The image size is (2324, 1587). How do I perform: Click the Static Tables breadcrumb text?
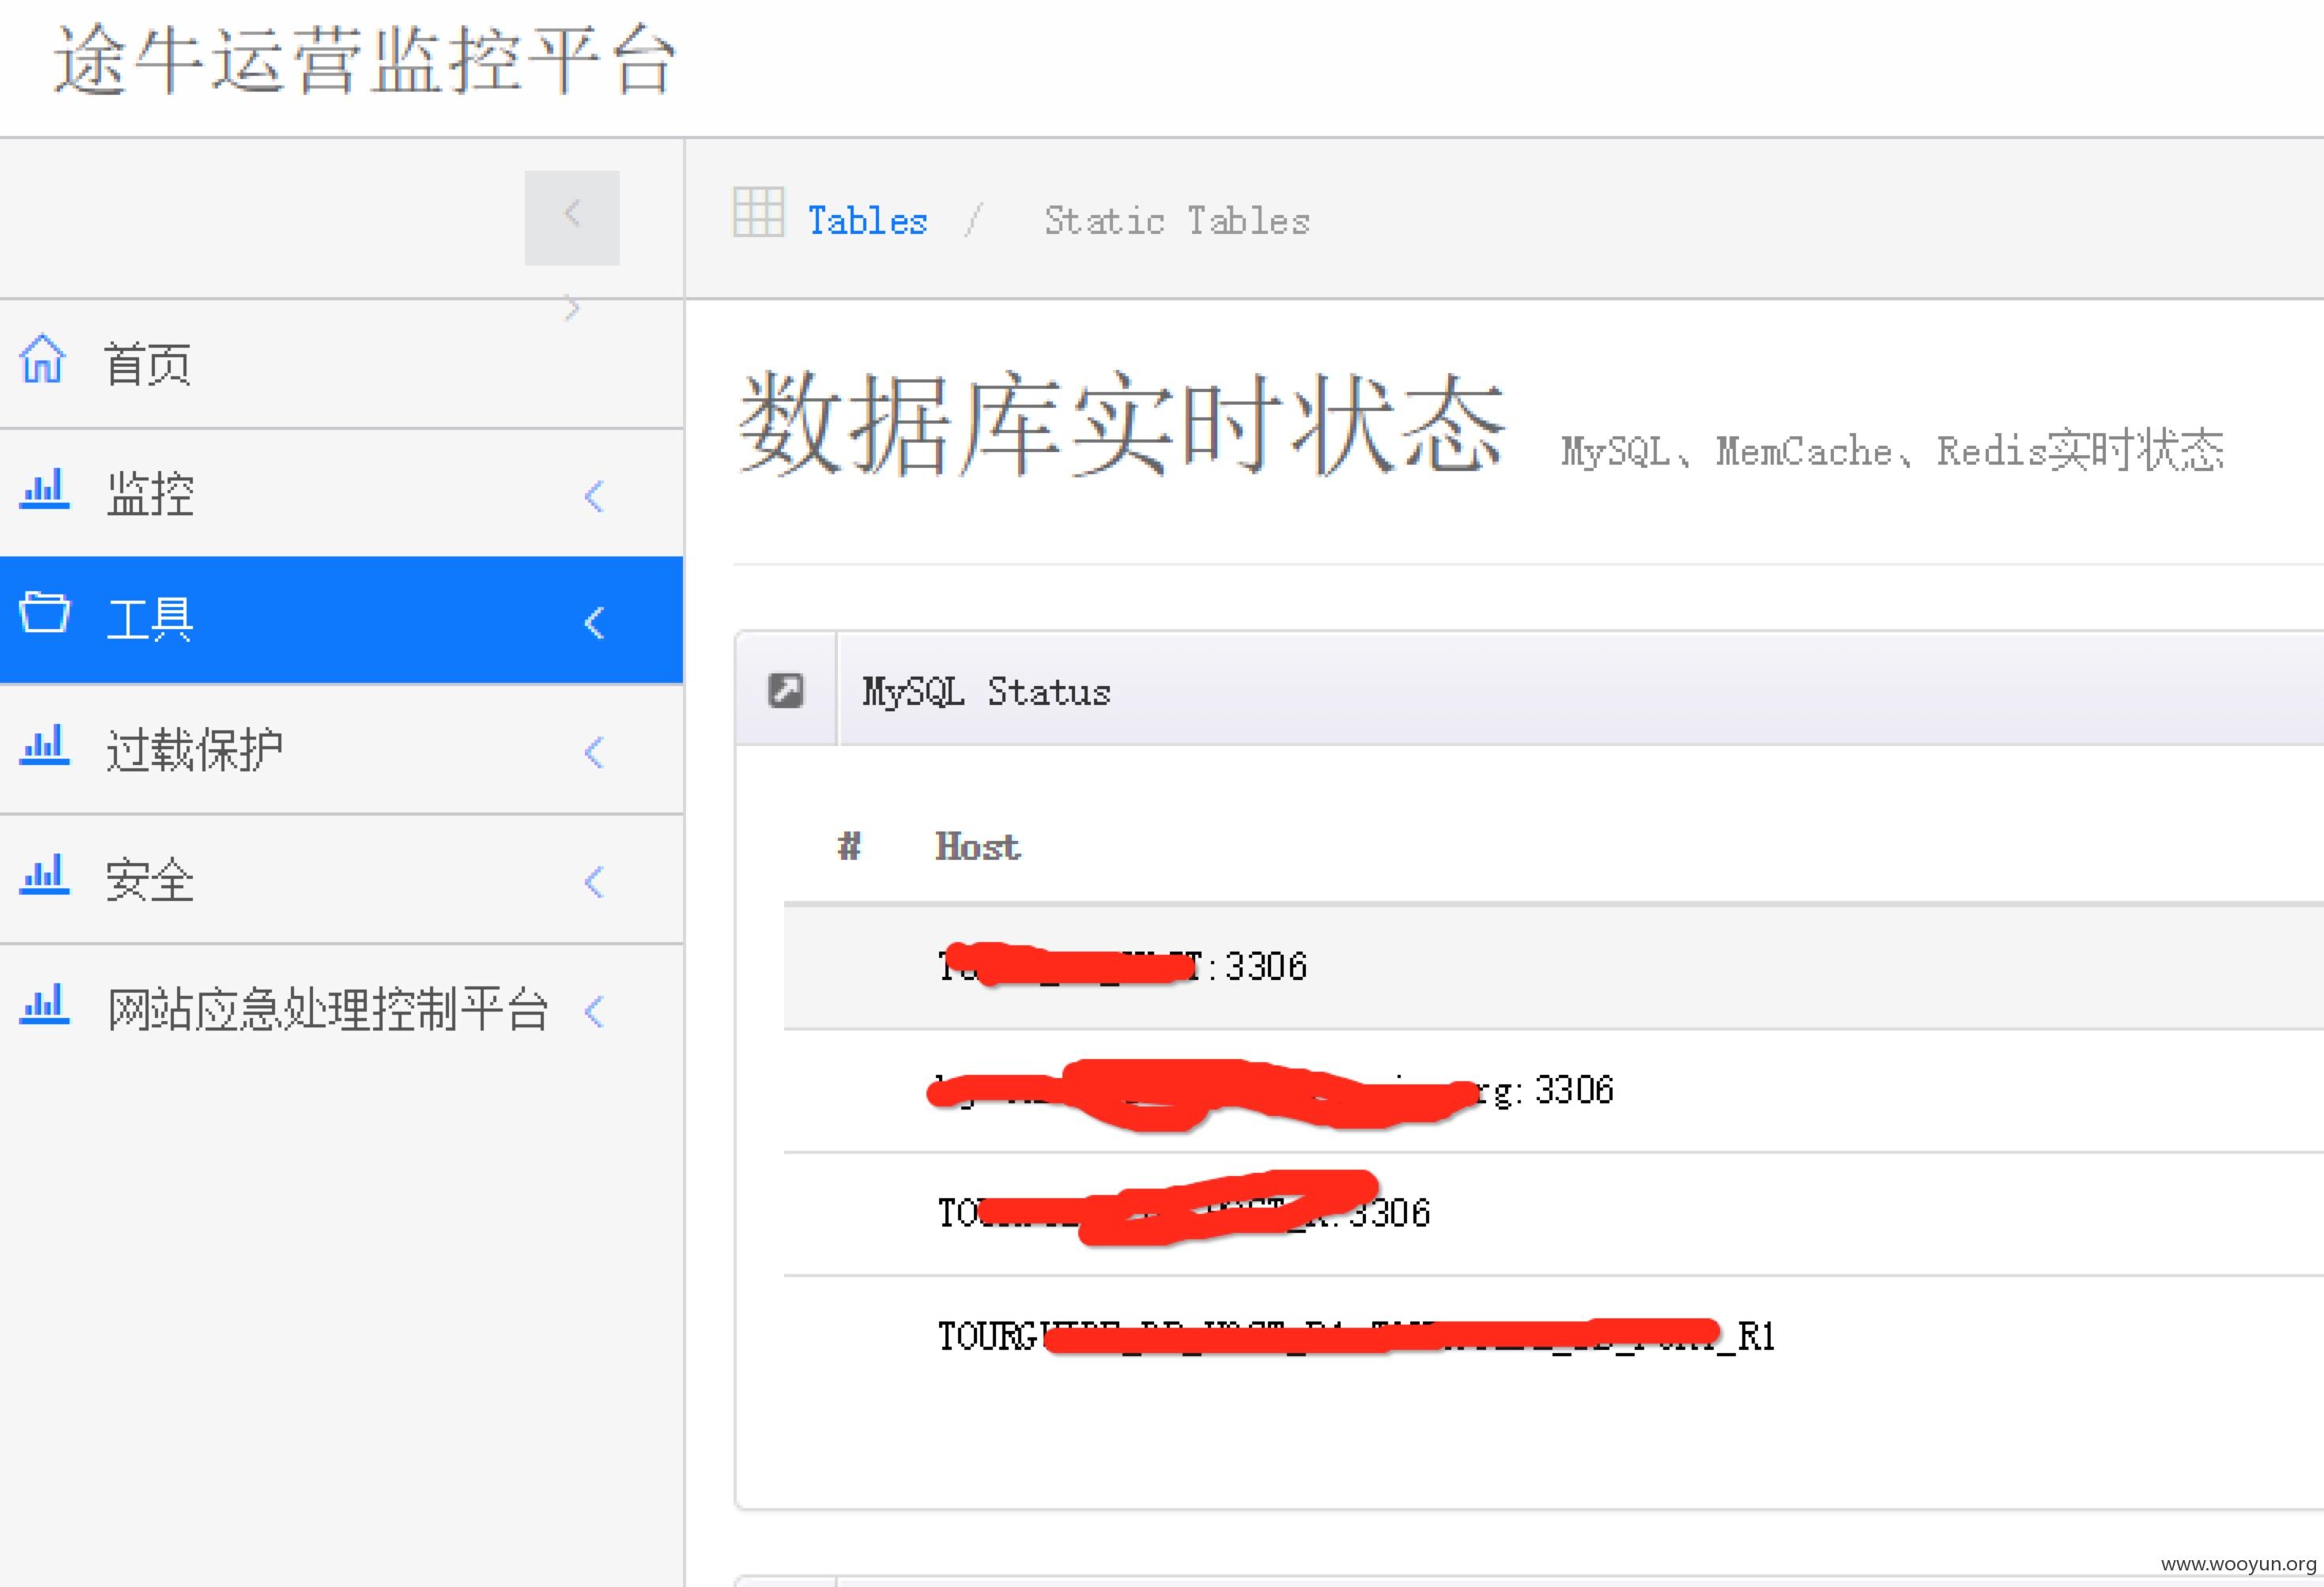click(1177, 221)
